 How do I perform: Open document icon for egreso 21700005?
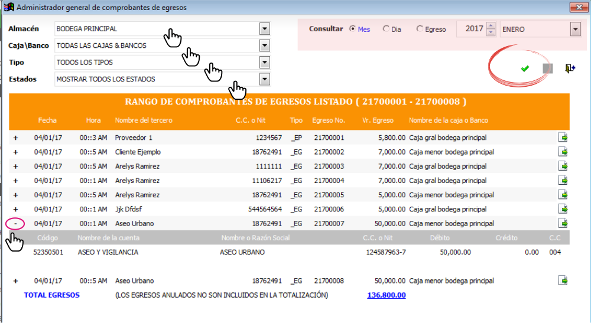pyautogui.click(x=563, y=195)
